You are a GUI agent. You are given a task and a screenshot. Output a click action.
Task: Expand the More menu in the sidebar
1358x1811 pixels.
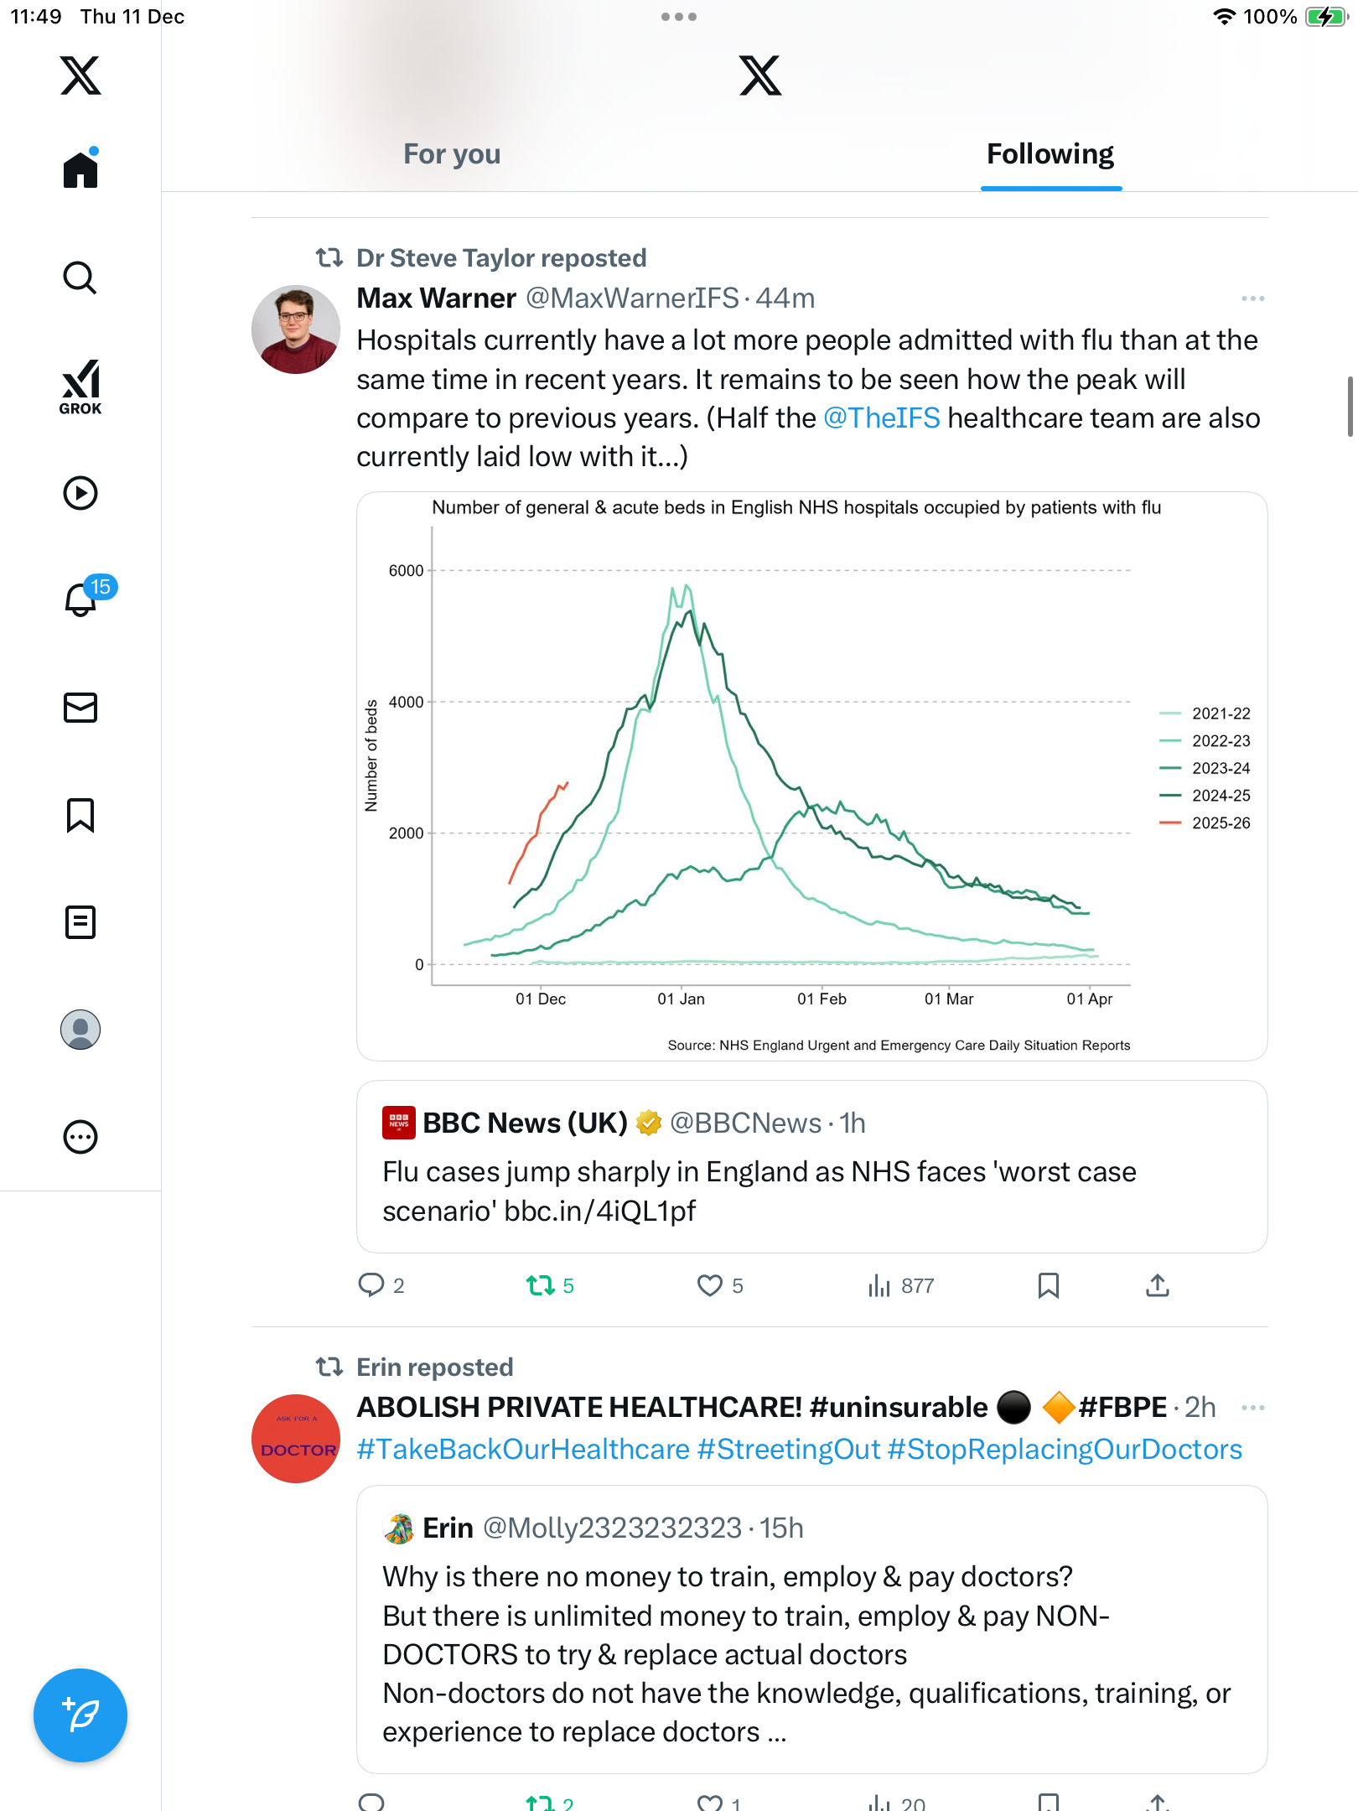coord(80,1137)
